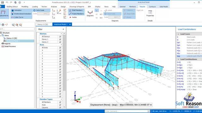202x113 pixels.
Task: Toggle the checkbox for axis A
Action: tap(60, 78)
